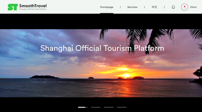Image resolution: width=202 pixels, height=112 pixels.
Task: Open the Services menu
Action: [x=132, y=7]
